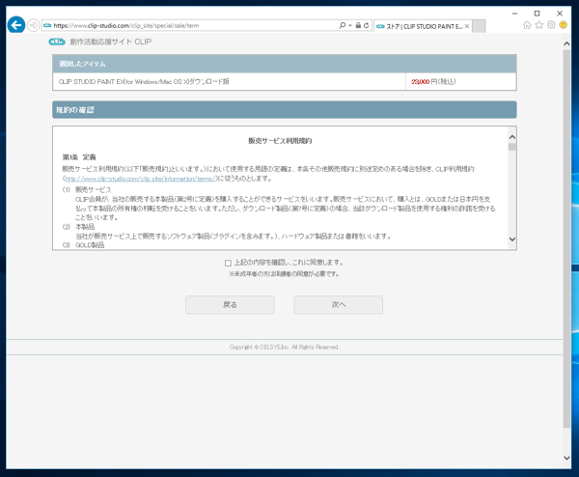Open favorites star icon
579x477 pixels.
(x=539, y=25)
